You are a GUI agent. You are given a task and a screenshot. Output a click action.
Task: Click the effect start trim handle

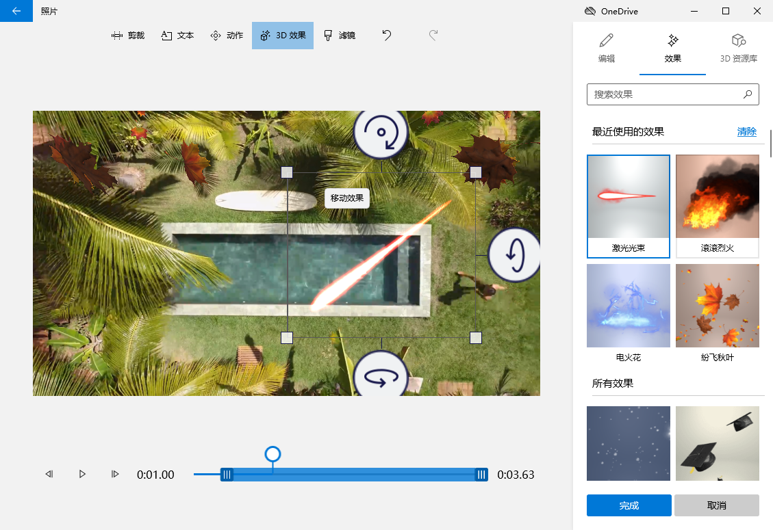click(x=227, y=475)
